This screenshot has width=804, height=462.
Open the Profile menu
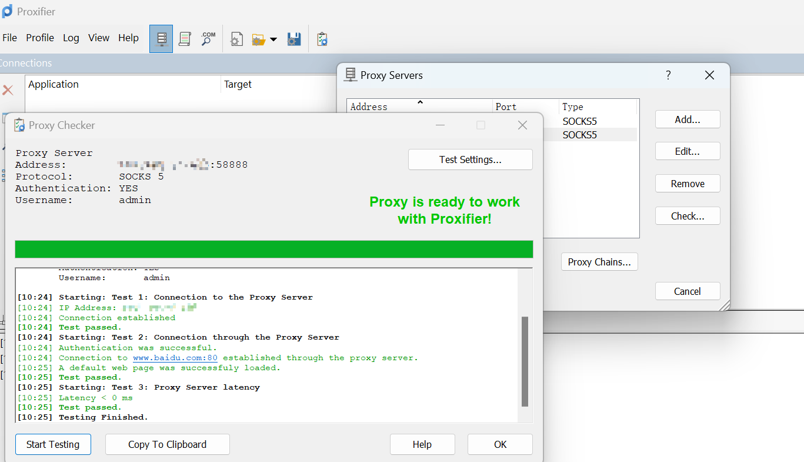click(40, 38)
